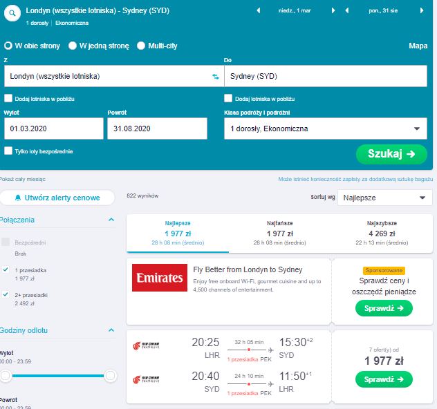Click the right handle of Wylot time slider
The height and width of the screenshot is (409, 437).
pyautogui.click(x=111, y=376)
